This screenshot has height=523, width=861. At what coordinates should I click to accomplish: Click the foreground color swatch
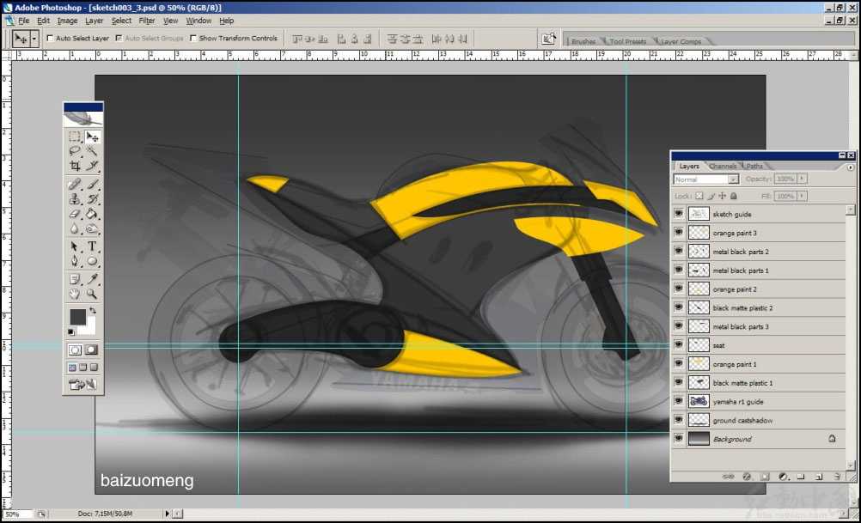[77, 317]
